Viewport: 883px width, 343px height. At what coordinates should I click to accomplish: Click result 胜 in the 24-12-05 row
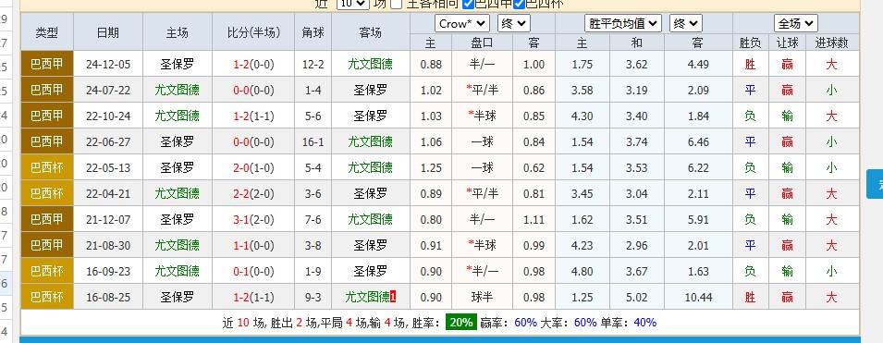click(750, 64)
